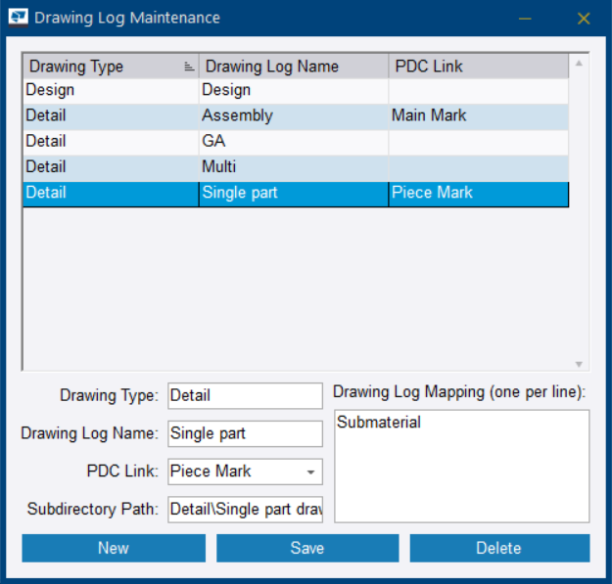Click into the Drawing Log Name field

[245, 433]
